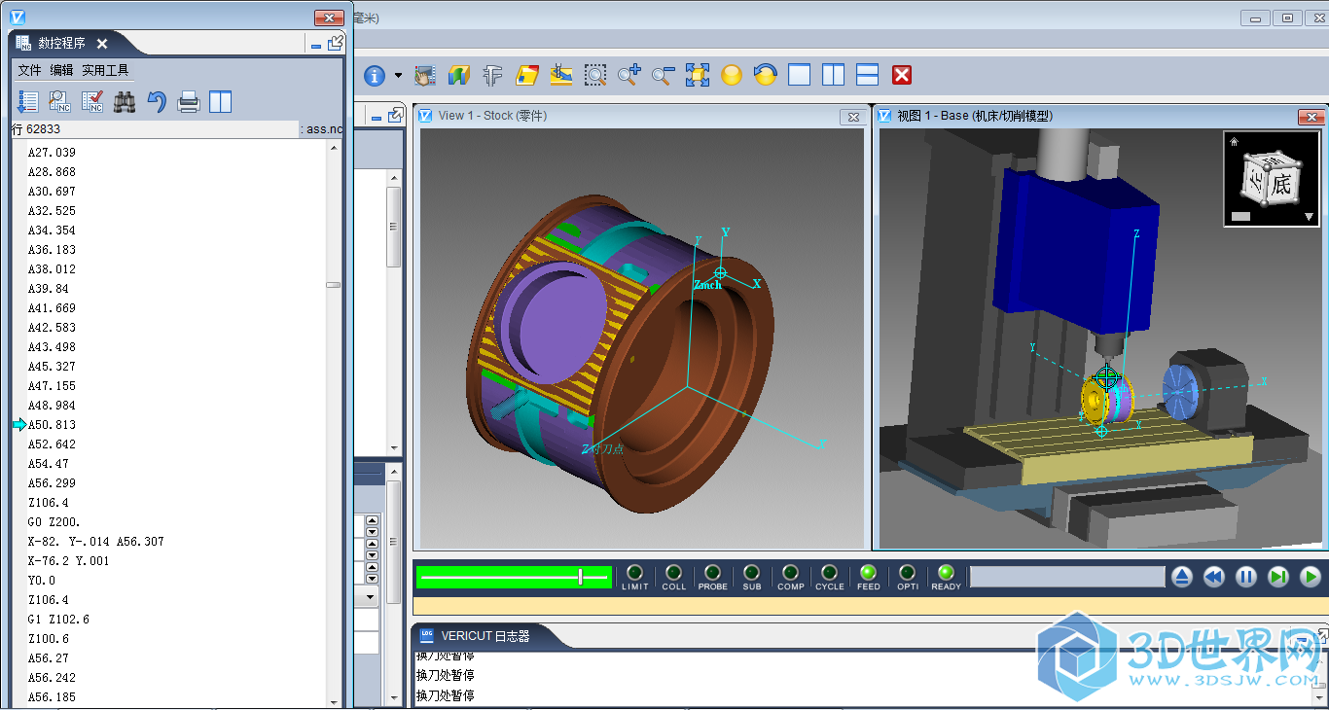
Task: Click the NC program scrollbar thumb
Action: pyautogui.click(x=333, y=285)
